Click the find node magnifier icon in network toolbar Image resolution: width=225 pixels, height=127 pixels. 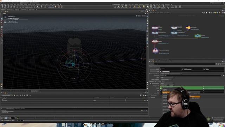coord(222,13)
